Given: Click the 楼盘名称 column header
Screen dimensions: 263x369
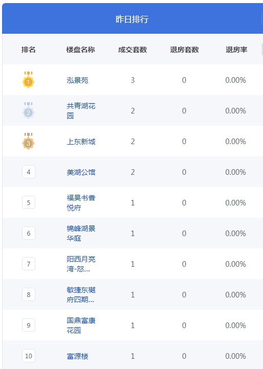Looking at the screenshot, I should pyautogui.click(x=81, y=50).
